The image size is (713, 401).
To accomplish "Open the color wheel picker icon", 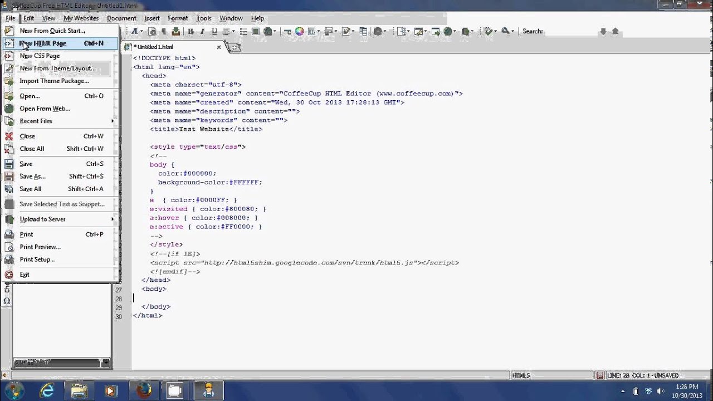I will [299, 32].
